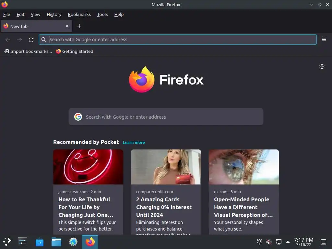Screen dimensions: 332x249
Task: Click article text 'This simple switch flips your'
Action: click(x=87, y=222)
